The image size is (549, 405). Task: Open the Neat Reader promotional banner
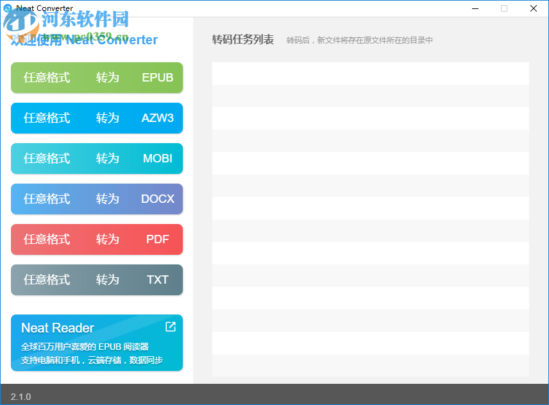pyautogui.click(x=96, y=343)
